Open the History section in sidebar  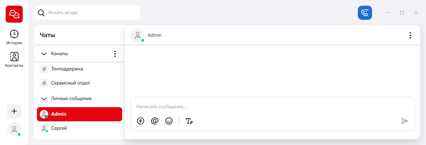(14, 37)
